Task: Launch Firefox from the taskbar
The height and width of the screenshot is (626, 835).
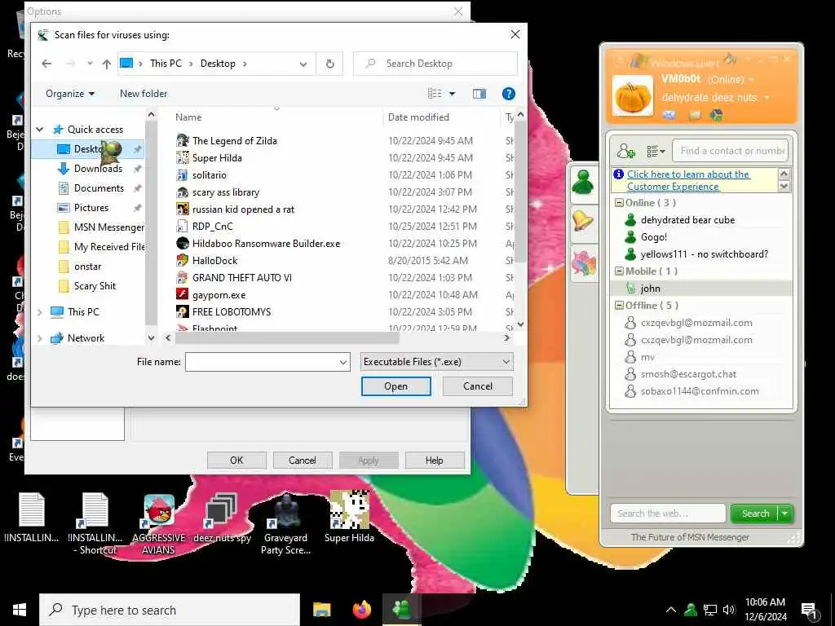Action: pyautogui.click(x=362, y=610)
